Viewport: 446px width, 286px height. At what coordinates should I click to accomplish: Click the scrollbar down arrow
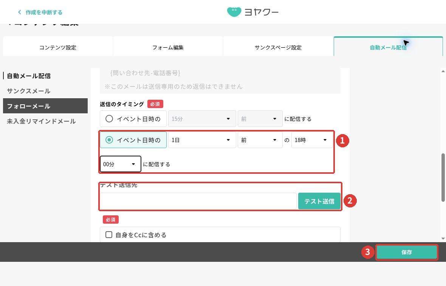pyautogui.click(x=443, y=238)
